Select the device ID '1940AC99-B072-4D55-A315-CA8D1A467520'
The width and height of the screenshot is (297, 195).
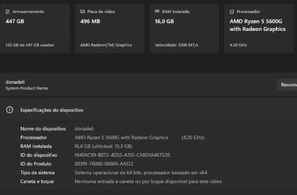tap(122, 155)
